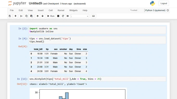Click Python 3 (ipykernel) kernel name
Image resolution: width=177 pixels, height=99 pixels.
click(x=155, y=10)
